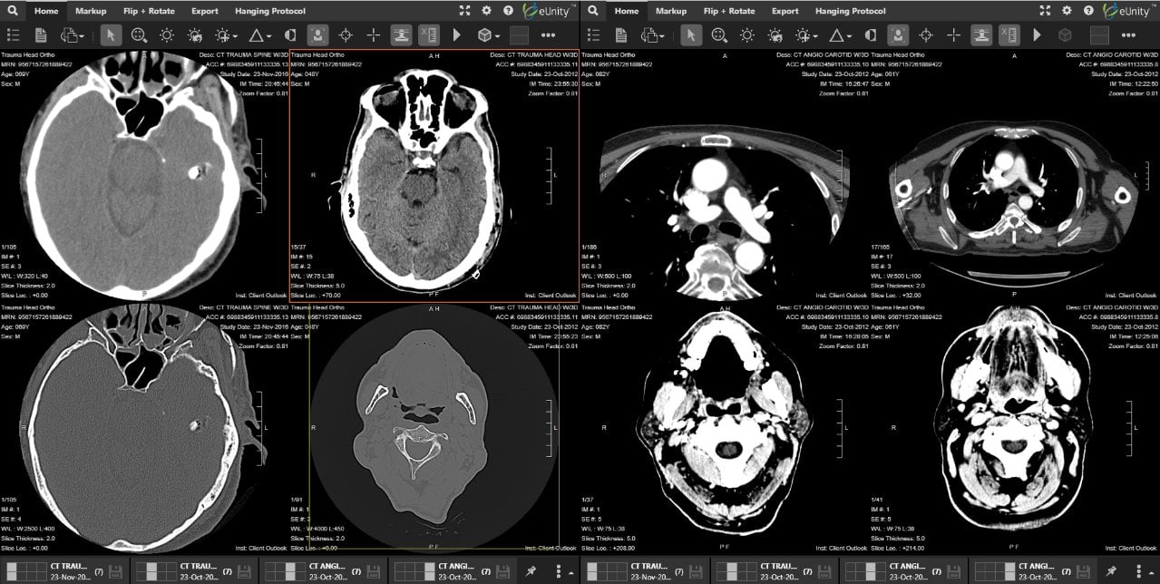Select window level sun tool in right viewer

tap(746, 35)
